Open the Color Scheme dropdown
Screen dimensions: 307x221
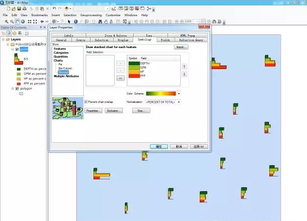[x=179, y=94]
